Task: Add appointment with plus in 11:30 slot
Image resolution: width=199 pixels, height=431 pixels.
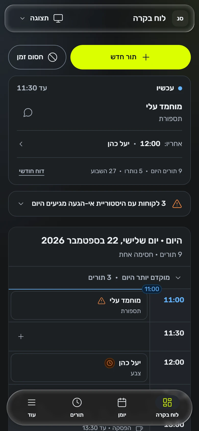Action: (21, 337)
